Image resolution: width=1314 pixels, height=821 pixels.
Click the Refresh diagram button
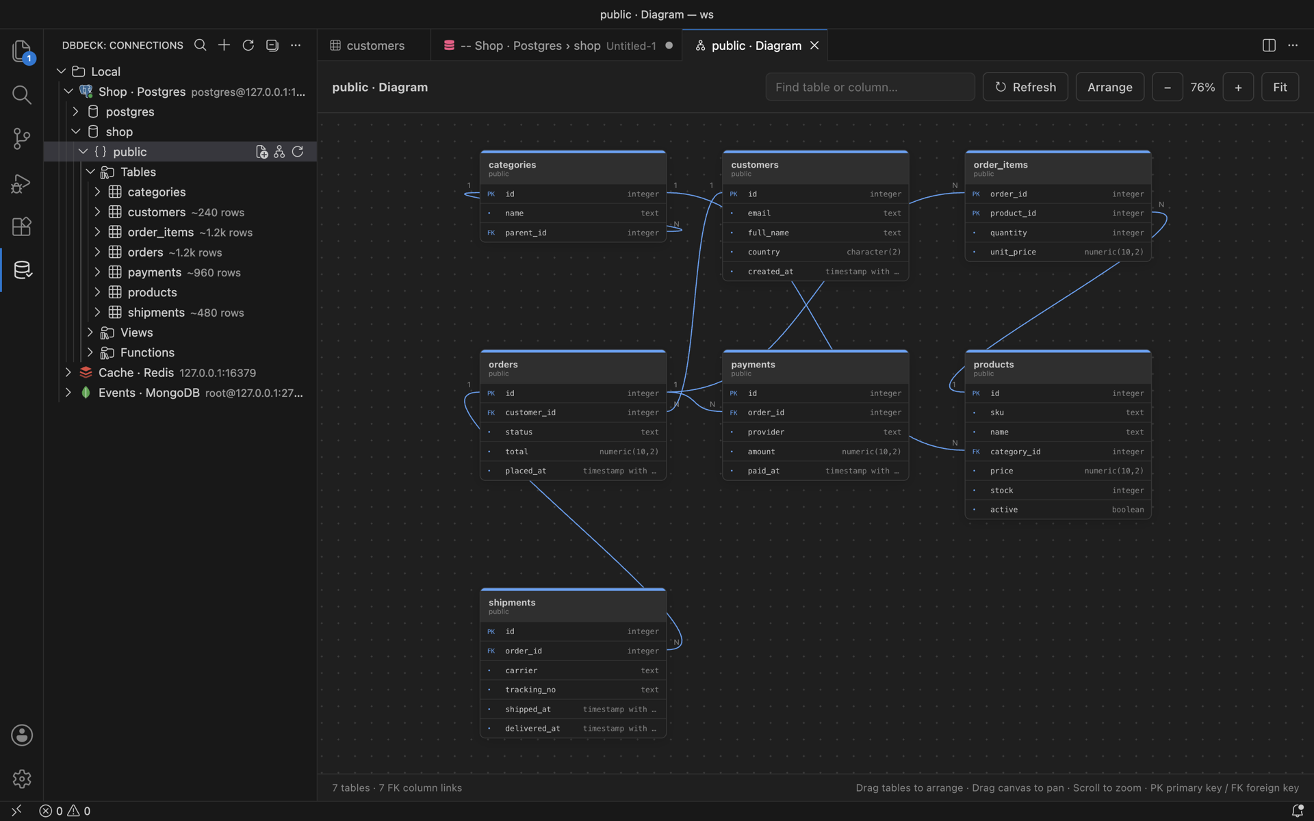1025,87
